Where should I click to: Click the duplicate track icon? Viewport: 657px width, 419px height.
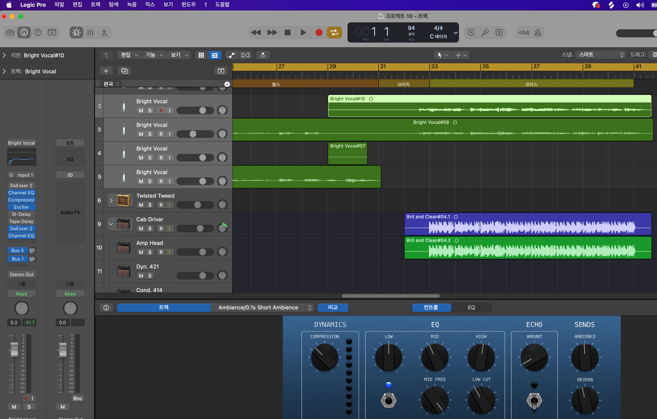(x=124, y=71)
